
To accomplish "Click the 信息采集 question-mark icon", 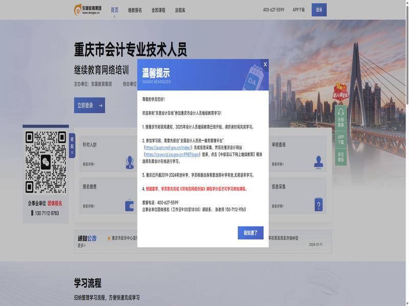I will [319, 204].
